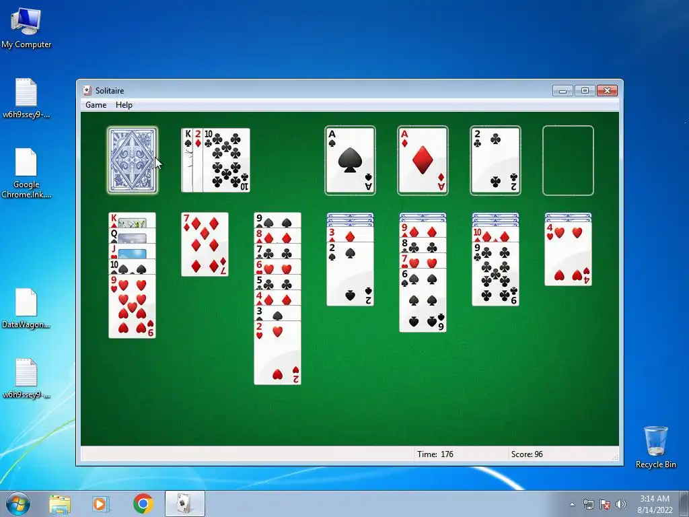Launch Windows Media Player from taskbar
Image resolution: width=689 pixels, height=517 pixels.
[101, 504]
